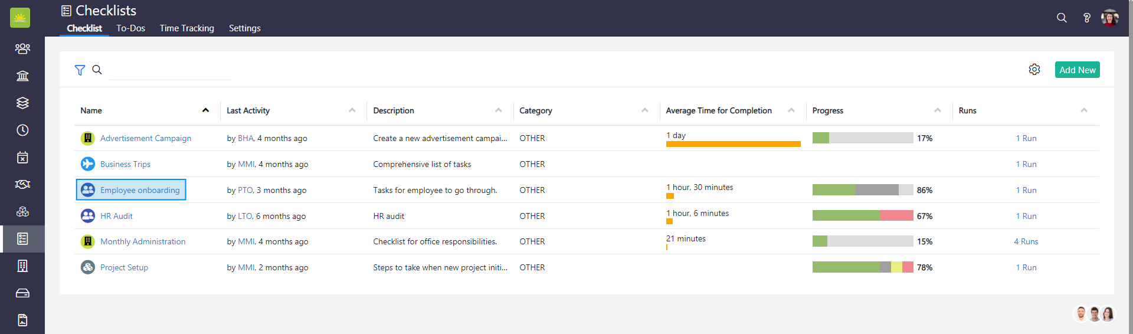Click the filter funnel icon
The image size is (1133, 334).
click(80, 70)
